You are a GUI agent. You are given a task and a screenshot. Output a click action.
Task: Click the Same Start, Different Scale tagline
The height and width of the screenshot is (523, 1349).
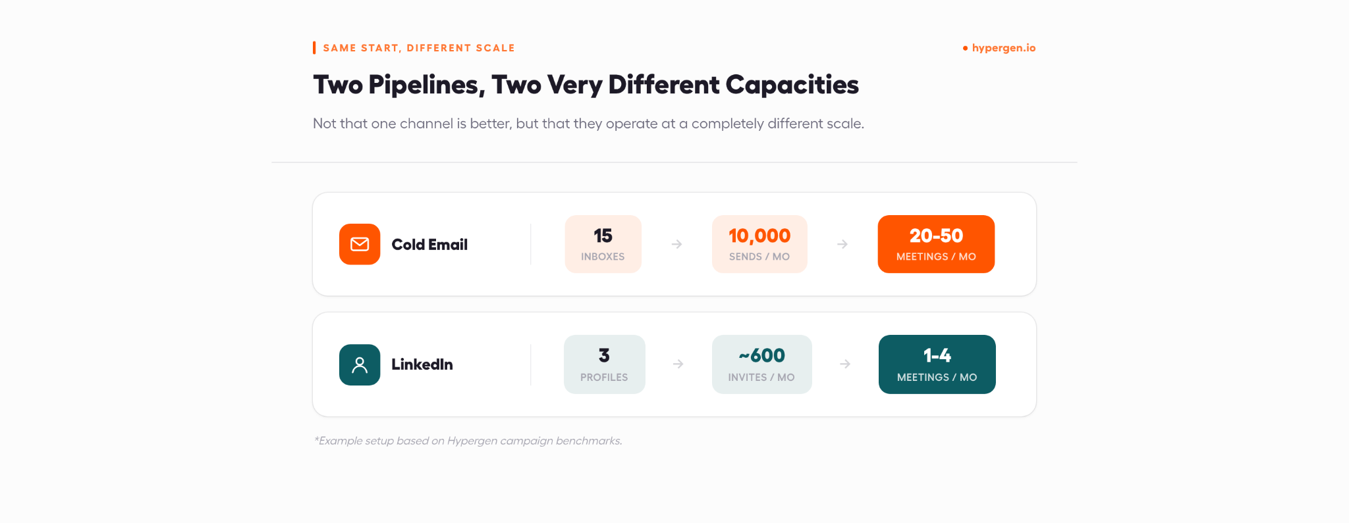click(419, 48)
